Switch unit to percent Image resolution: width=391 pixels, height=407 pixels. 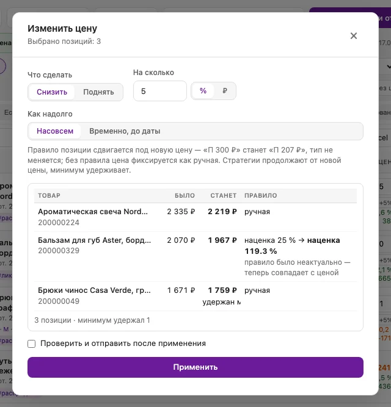pos(203,91)
